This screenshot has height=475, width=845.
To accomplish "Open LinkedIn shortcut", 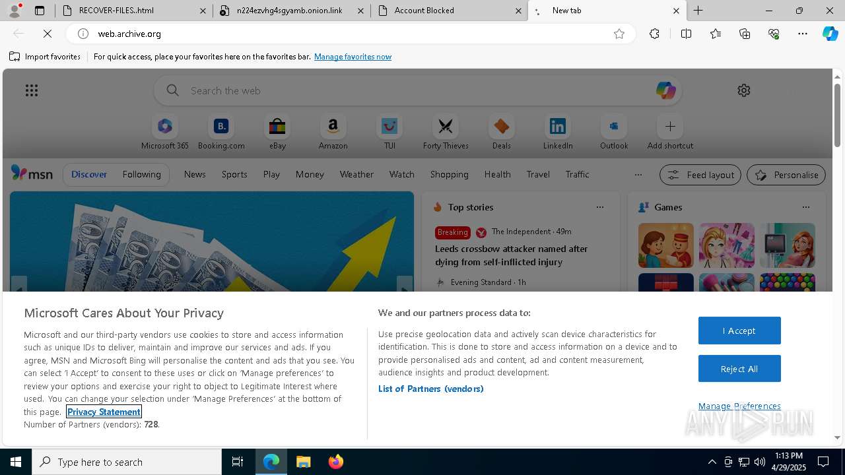I will pyautogui.click(x=558, y=133).
